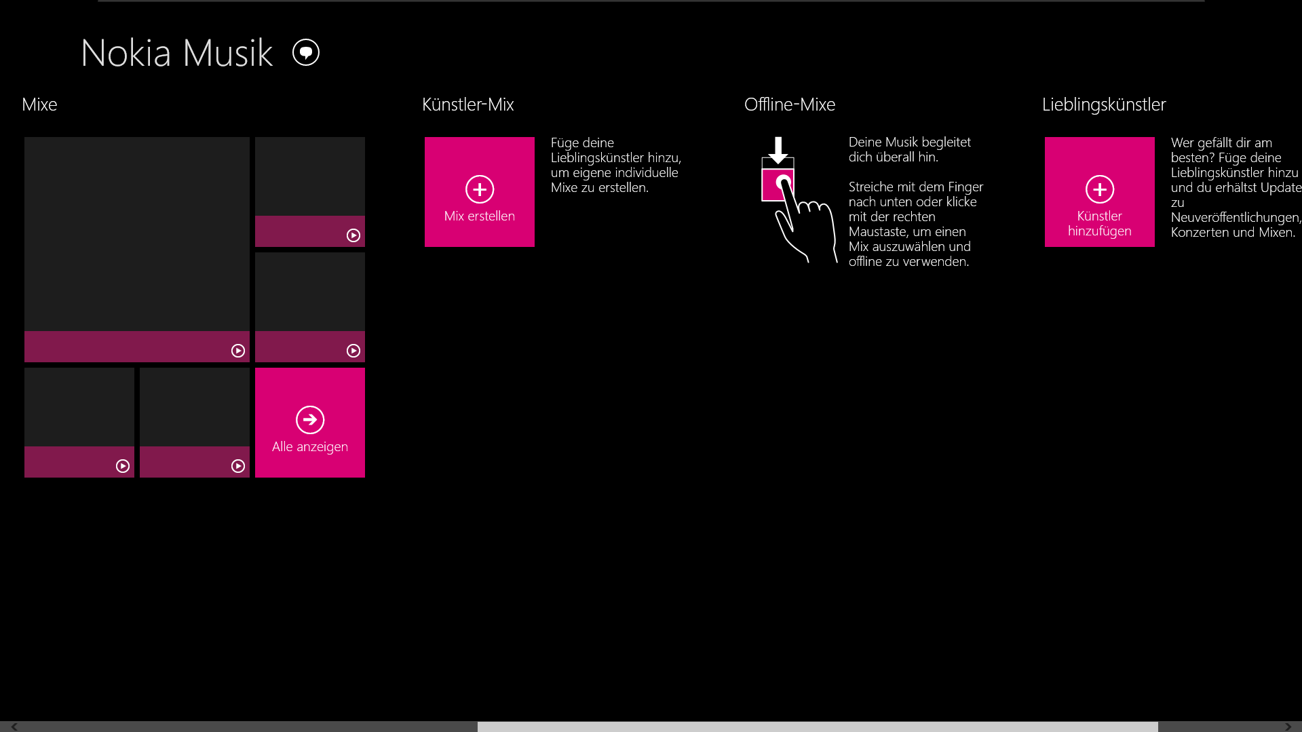Click the plus icon in Künstler hinzufügen

pyautogui.click(x=1100, y=189)
